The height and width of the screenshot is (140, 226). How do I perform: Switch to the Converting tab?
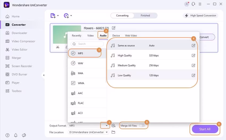122,15
